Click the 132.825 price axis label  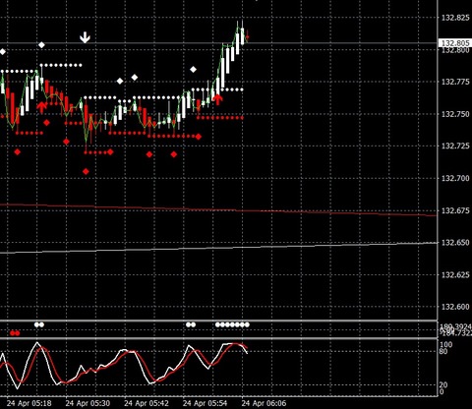pos(455,18)
